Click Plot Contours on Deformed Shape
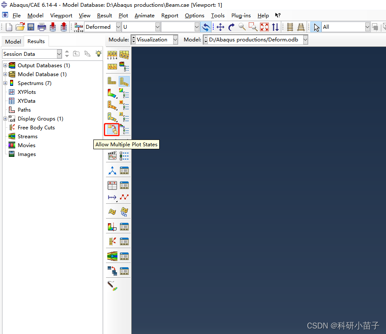 tap(112, 94)
